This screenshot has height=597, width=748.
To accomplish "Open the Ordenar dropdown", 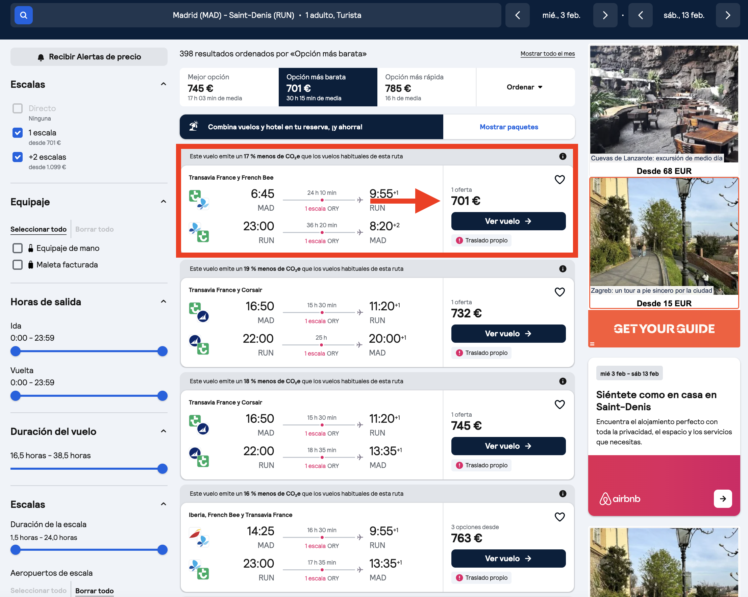I will [x=525, y=87].
